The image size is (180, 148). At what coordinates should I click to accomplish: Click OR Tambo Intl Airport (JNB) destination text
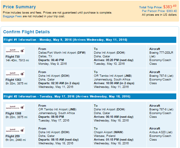(113, 76)
